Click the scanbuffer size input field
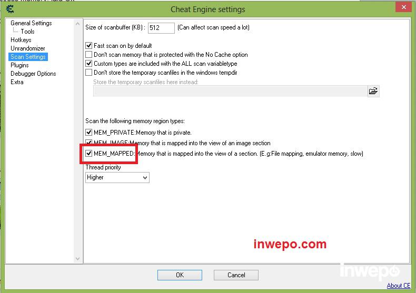The image size is (416, 293). pos(161,28)
